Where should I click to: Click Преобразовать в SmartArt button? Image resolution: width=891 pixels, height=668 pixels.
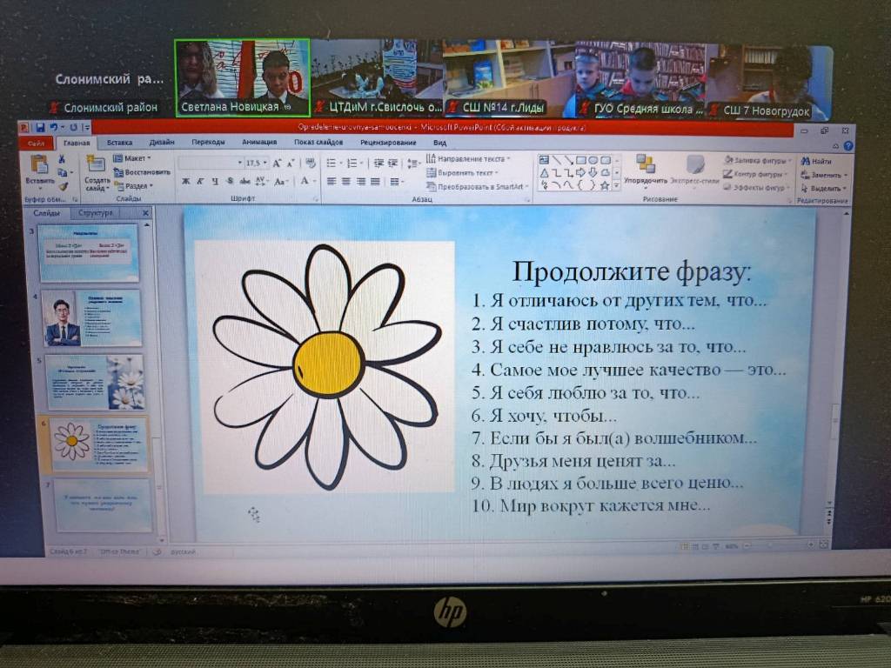pos(479,186)
